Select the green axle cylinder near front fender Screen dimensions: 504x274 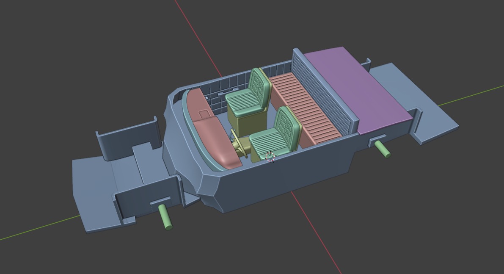(165, 217)
